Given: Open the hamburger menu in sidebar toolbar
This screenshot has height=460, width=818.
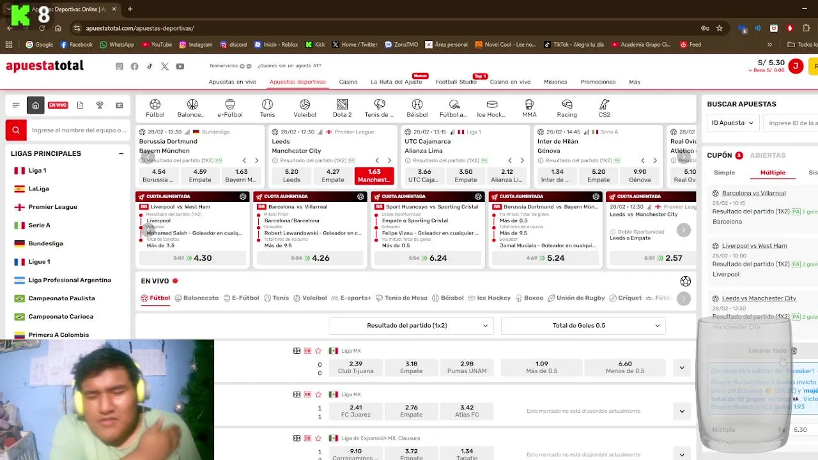Looking at the screenshot, I should pyautogui.click(x=16, y=105).
